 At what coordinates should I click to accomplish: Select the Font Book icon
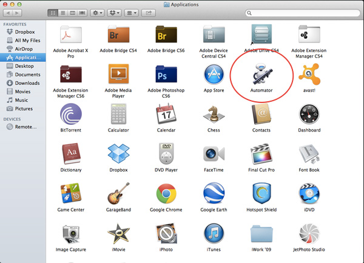point(309,155)
